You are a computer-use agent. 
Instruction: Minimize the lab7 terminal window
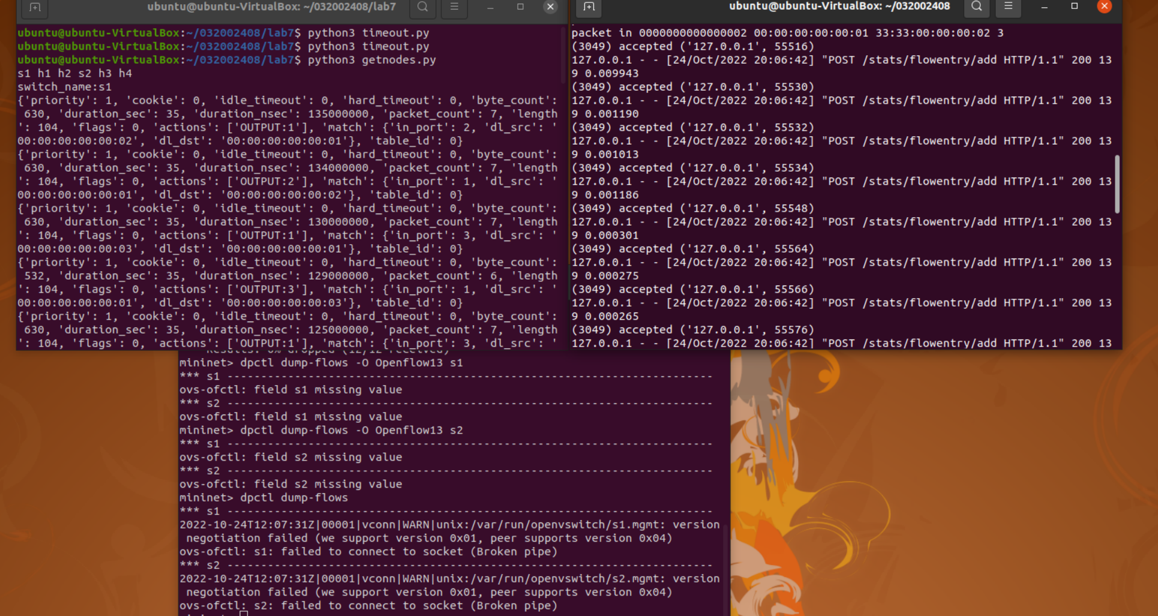[490, 7]
